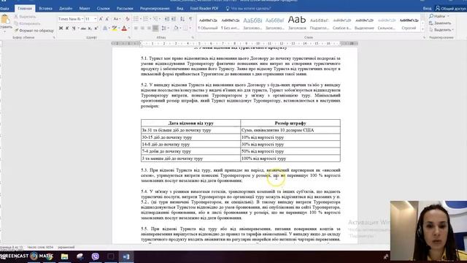
Task: Open font color dropdown arrow
Action: (128, 28)
